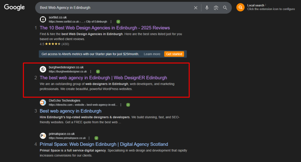Expand the primalspace.co.uk result options menu
The height and width of the screenshot is (162, 301).
pyautogui.click(x=89, y=138)
